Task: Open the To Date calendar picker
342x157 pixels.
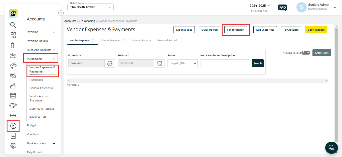Action: click(159, 63)
